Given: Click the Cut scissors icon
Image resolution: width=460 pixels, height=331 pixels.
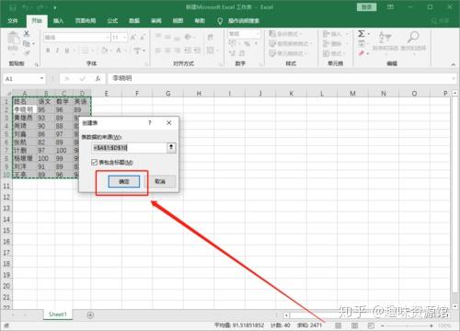Looking at the screenshot, I should tap(27, 33).
